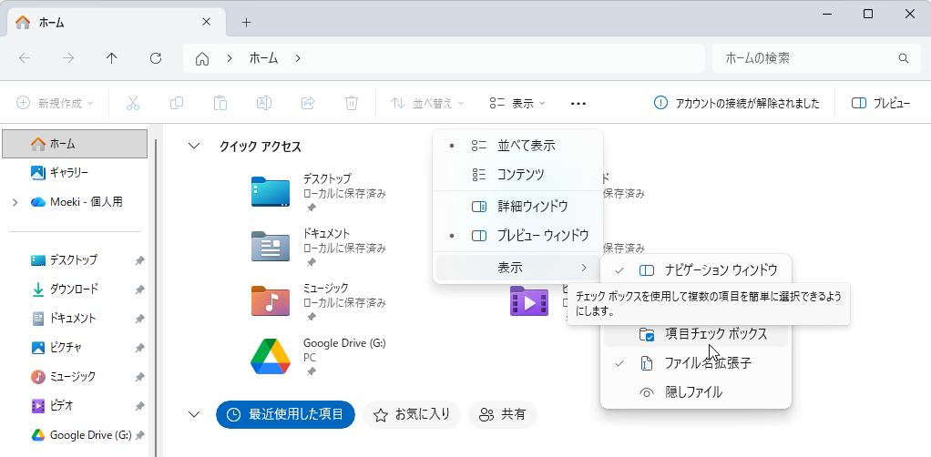Click the プレビュー pane button

(x=880, y=103)
